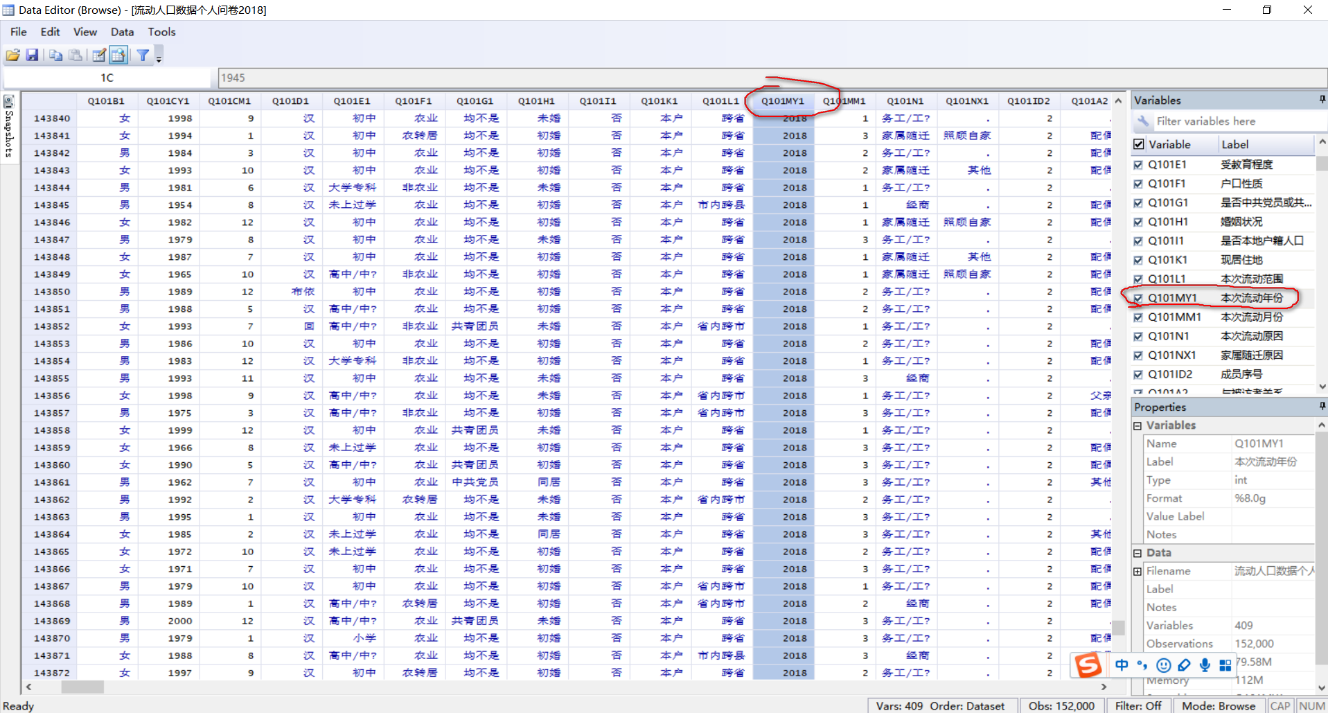Select the Q101CY1 column header
The image size is (1328, 713).
pyautogui.click(x=168, y=101)
